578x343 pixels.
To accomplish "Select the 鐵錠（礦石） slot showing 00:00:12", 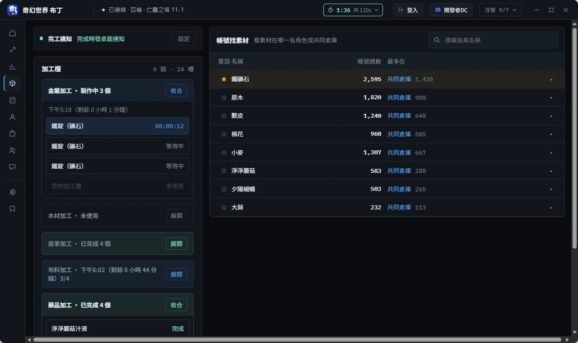I will tap(117, 126).
